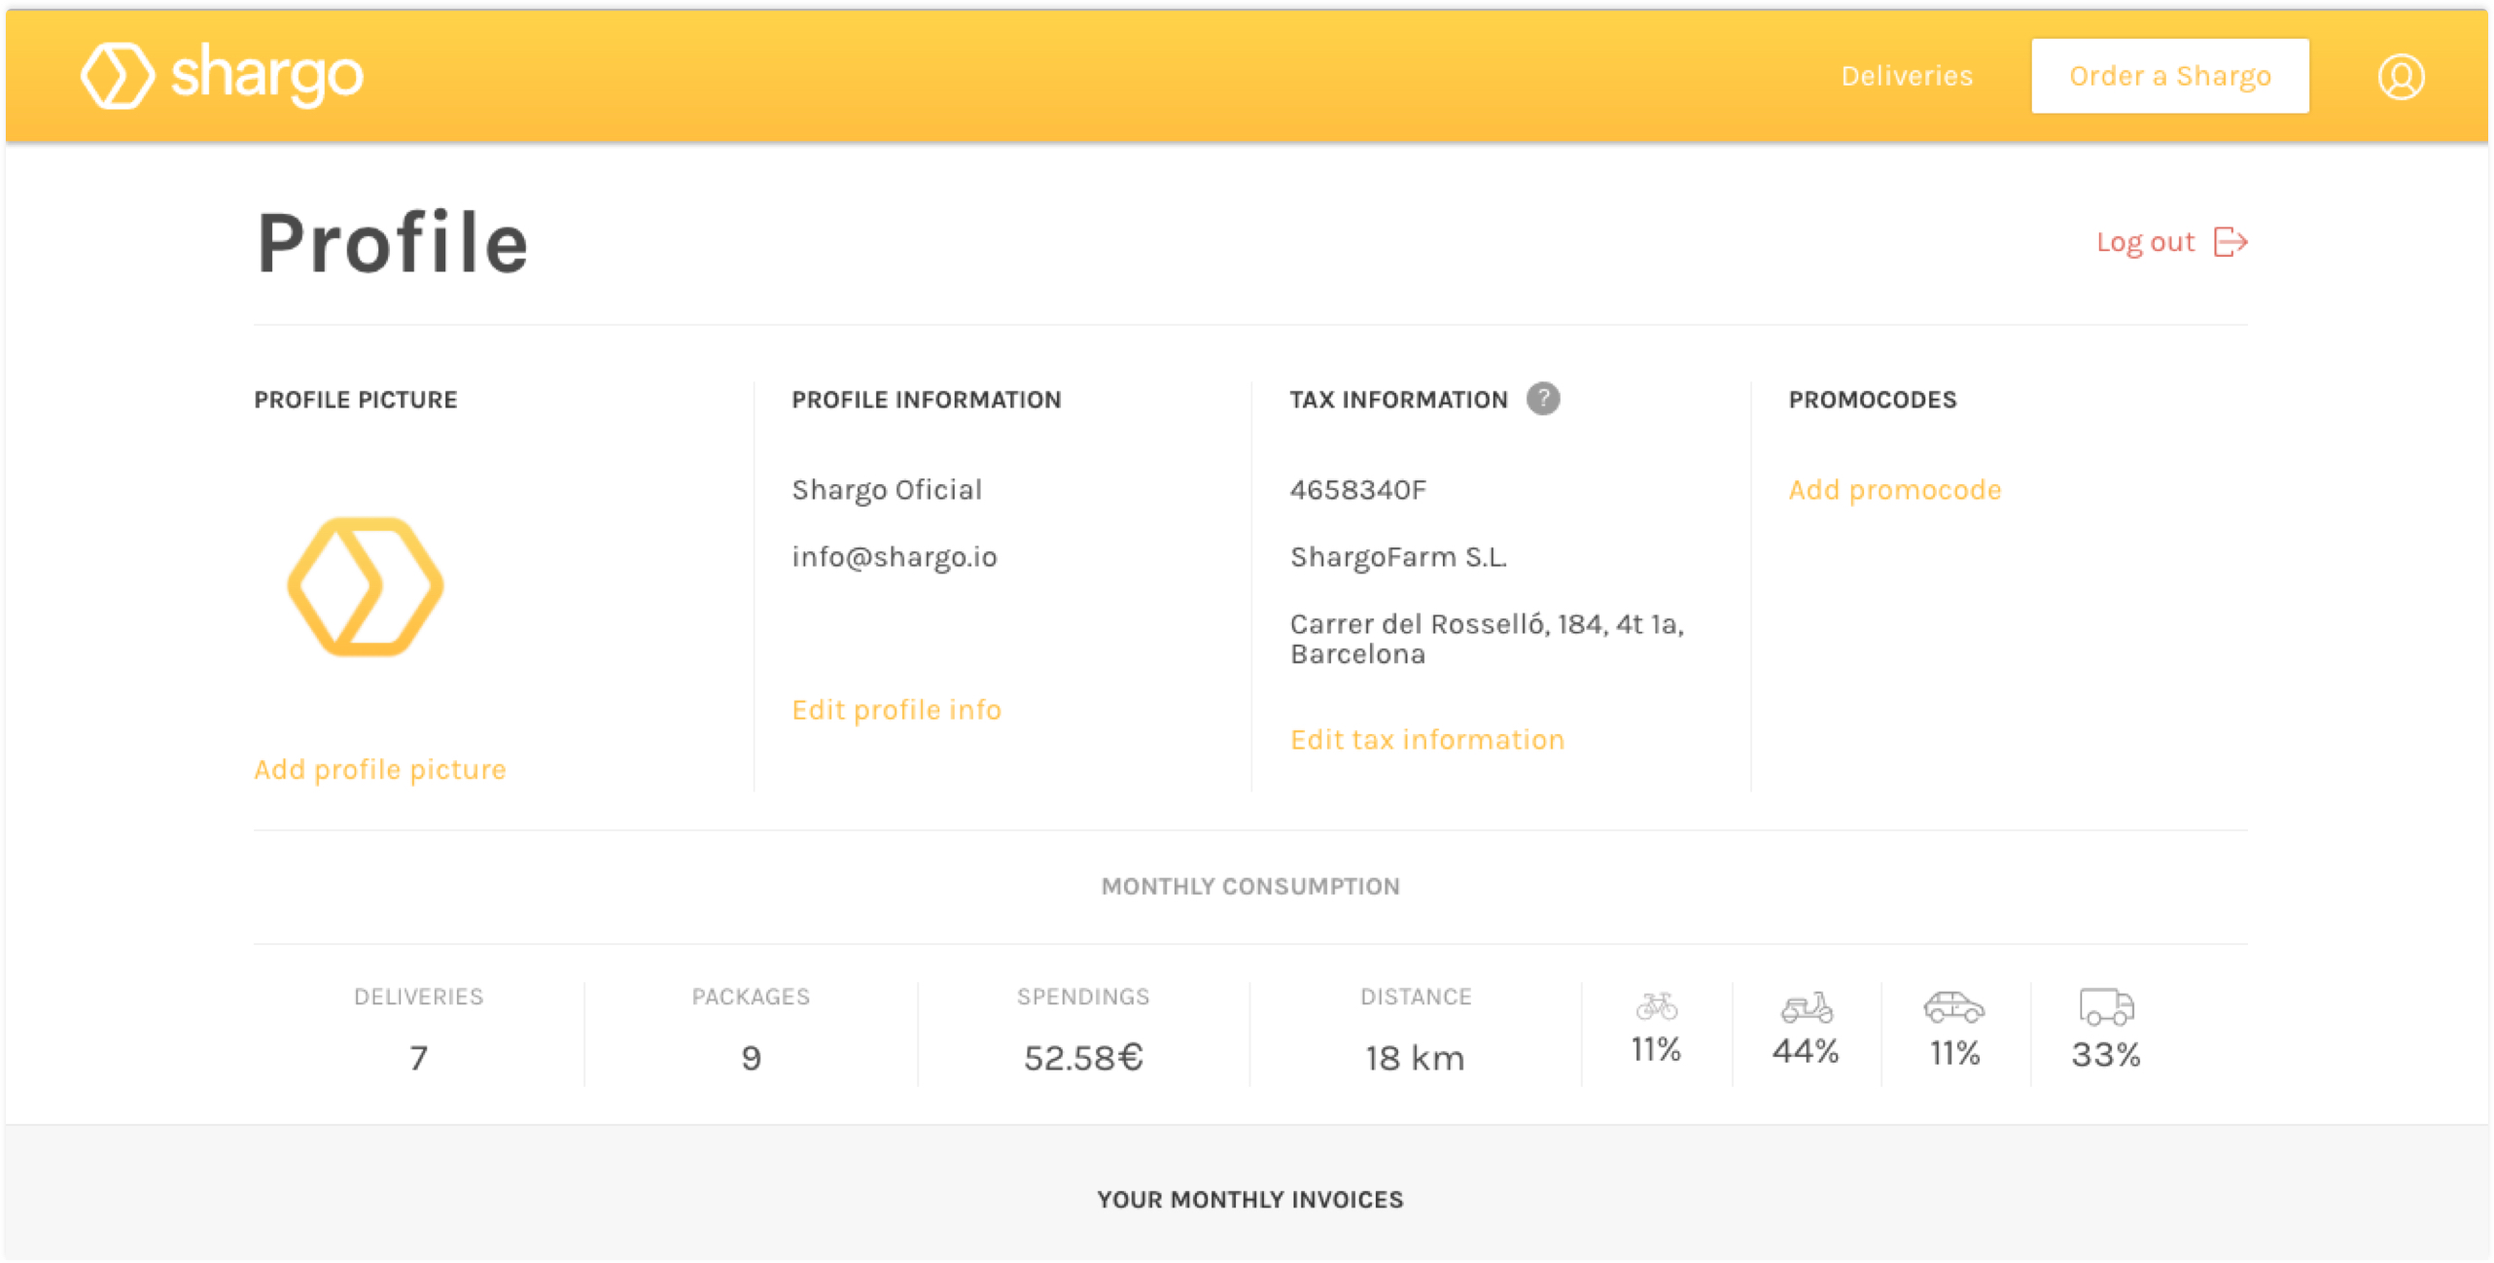Open the user account icon
This screenshot has height=1263, width=2494.
2400,77
